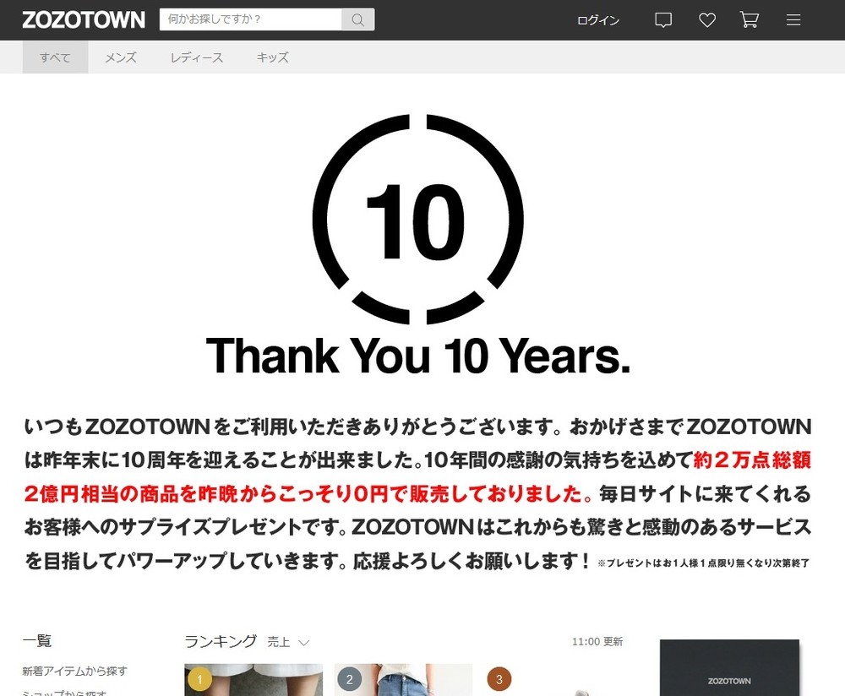The width and height of the screenshot is (845, 696).
Task: Open the キッズ tab
Action: [271, 57]
